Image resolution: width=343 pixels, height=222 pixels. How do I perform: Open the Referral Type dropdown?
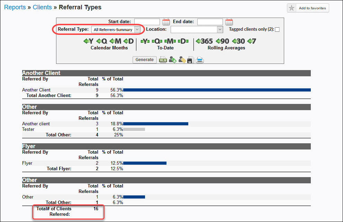116,29
